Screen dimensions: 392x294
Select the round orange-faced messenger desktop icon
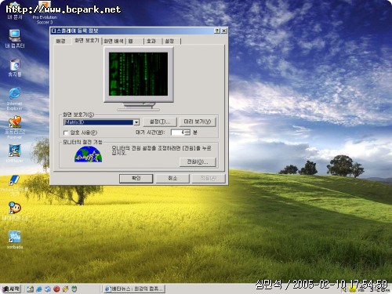pos(15,210)
